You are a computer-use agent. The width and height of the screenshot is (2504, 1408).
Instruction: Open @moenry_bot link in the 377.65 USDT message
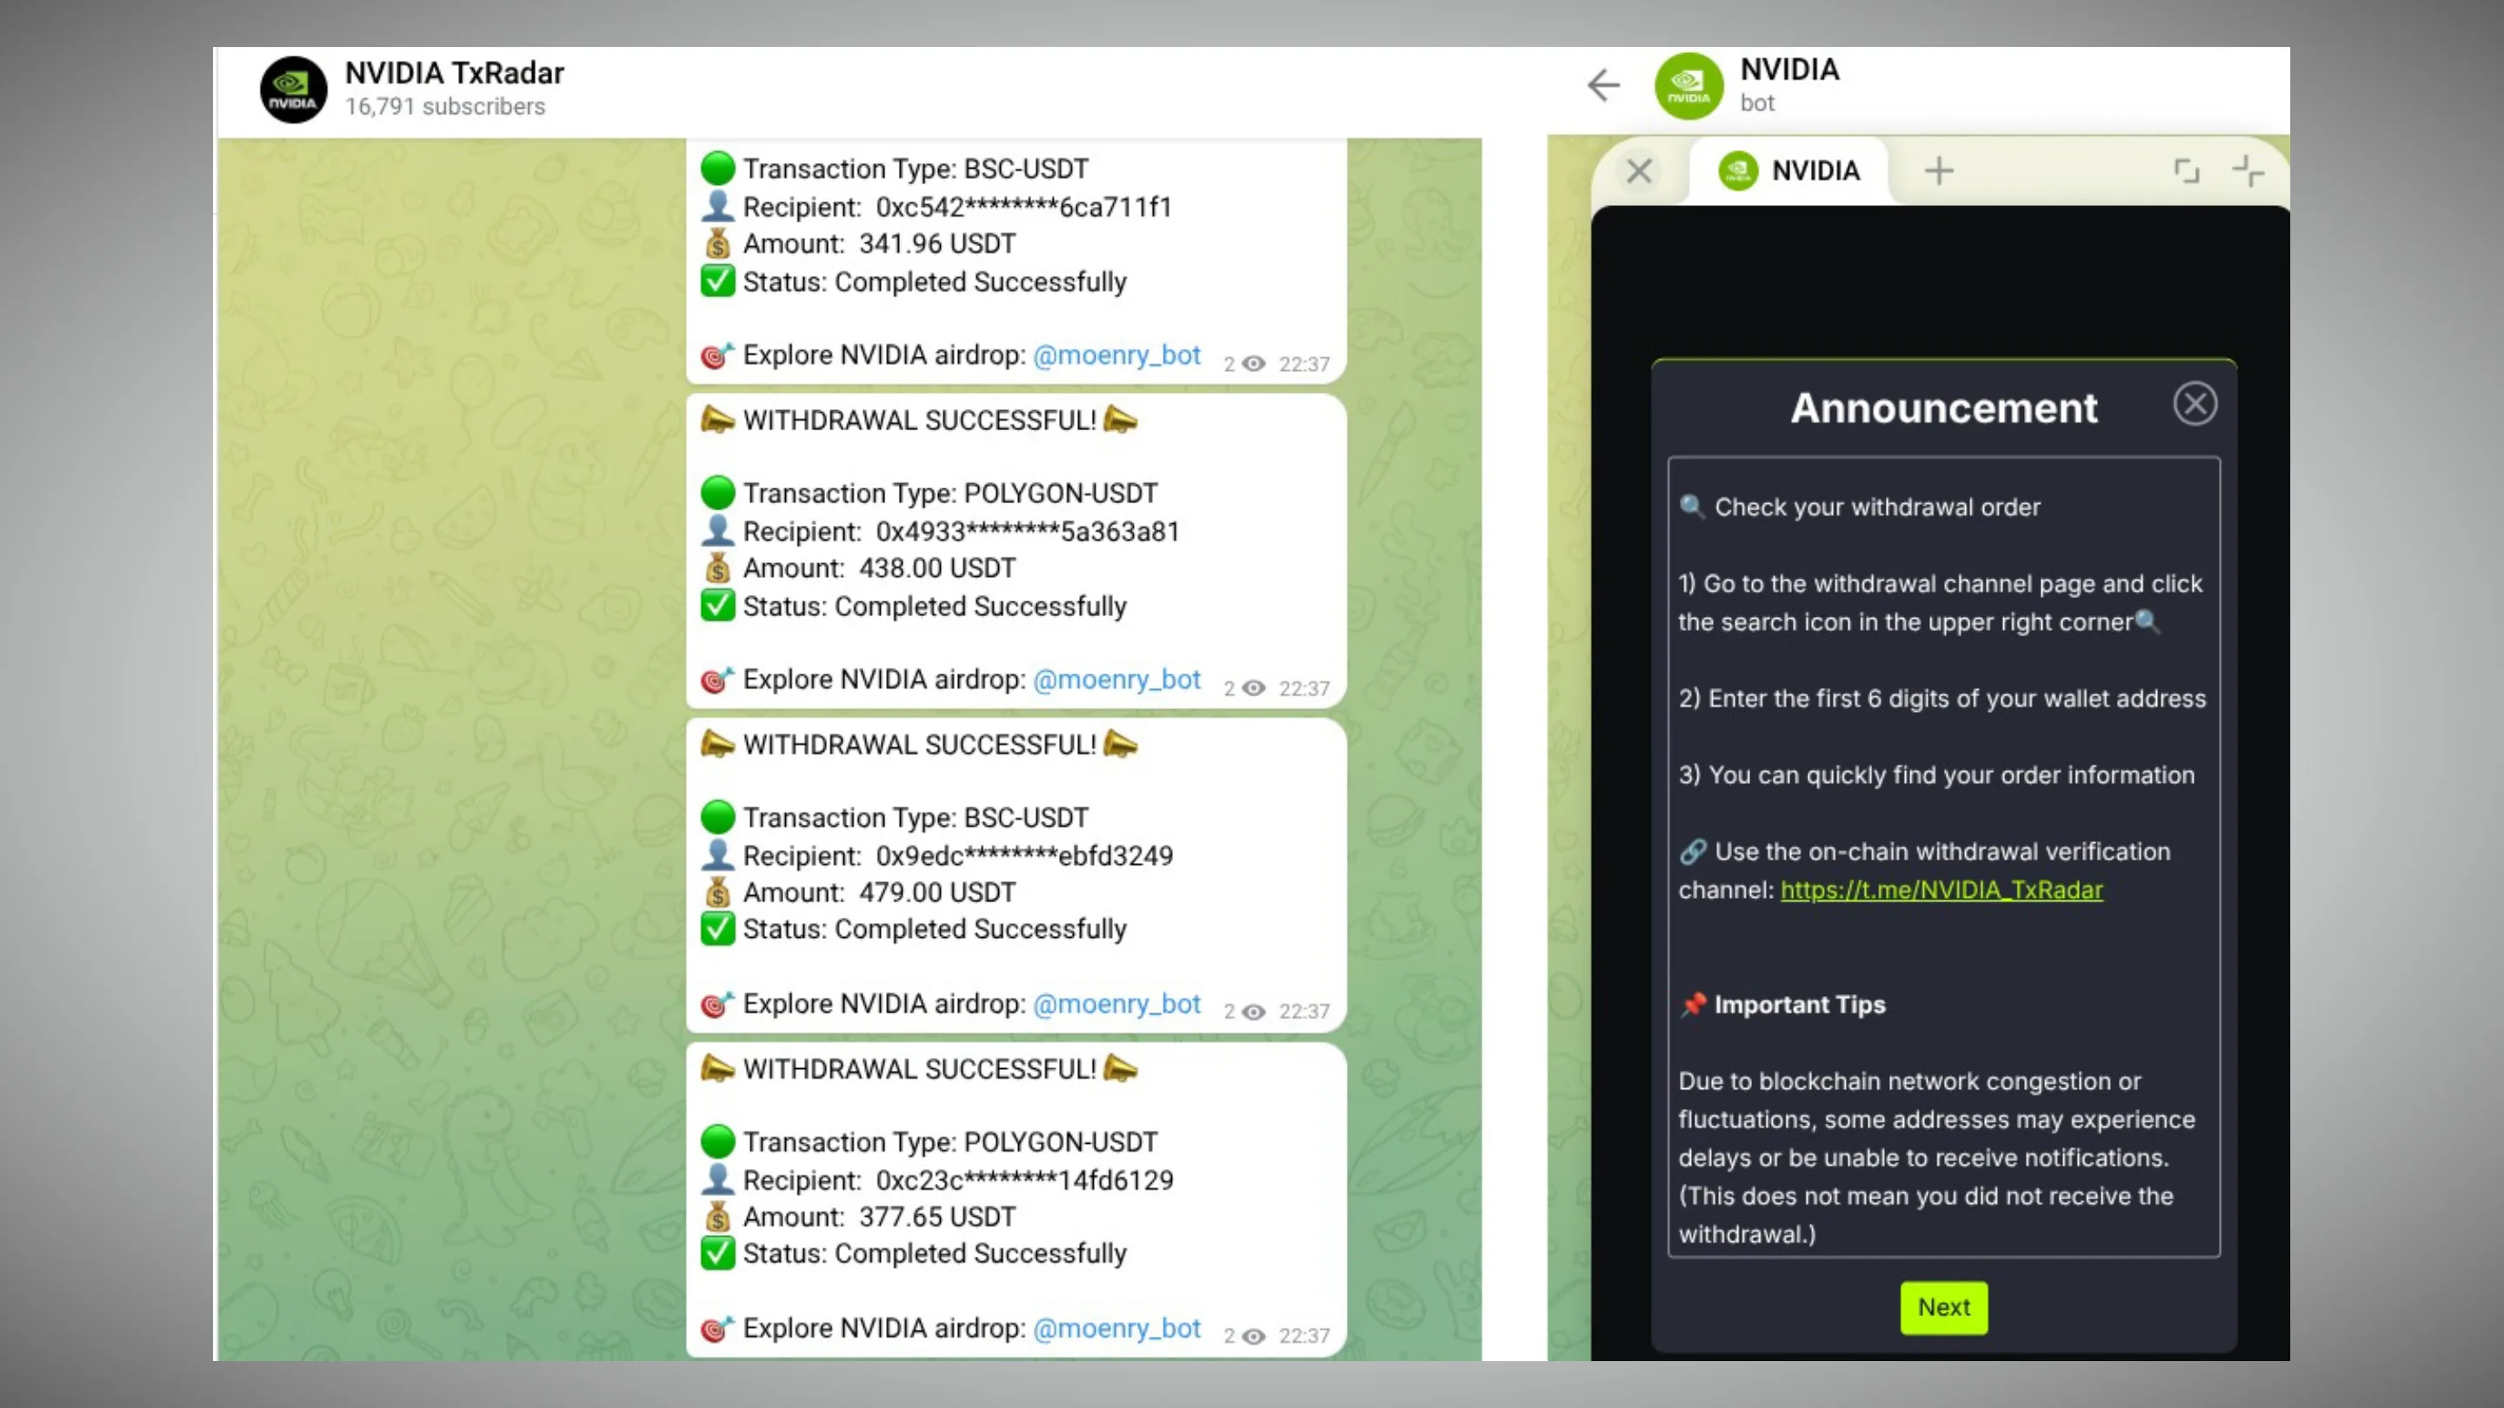tap(1115, 1328)
